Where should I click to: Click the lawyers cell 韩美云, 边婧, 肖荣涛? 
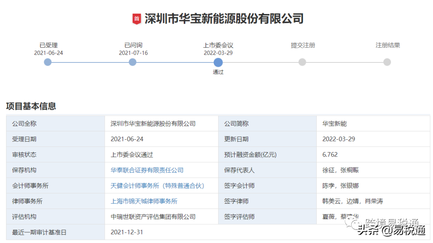point(373,201)
